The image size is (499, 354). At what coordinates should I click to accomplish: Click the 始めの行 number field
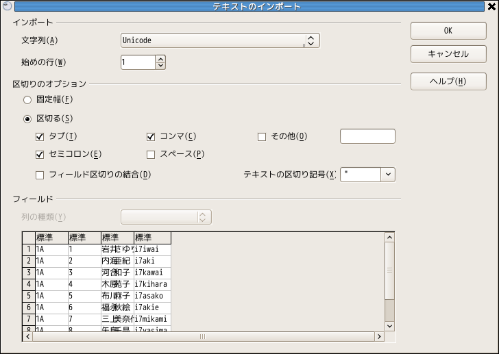pyautogui.click(x=138, y=62)
